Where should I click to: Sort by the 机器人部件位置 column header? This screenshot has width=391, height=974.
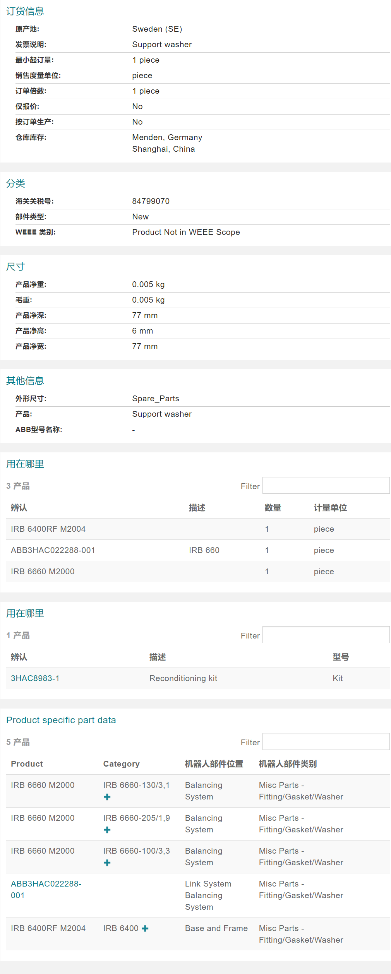(214, 764)
